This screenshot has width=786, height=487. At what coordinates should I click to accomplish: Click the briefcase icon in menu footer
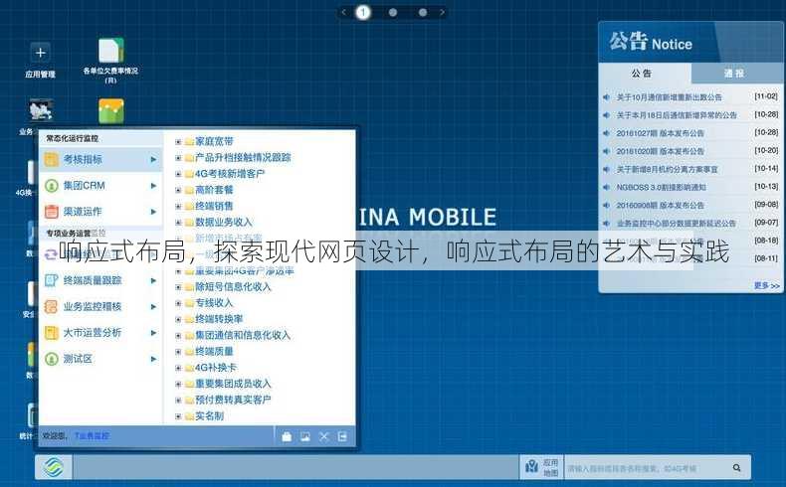(287, 436)
